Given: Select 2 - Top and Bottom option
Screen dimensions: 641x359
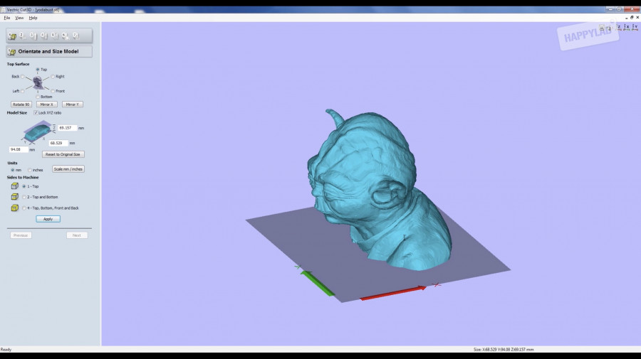Looking at the screenshot, I should 24,197.
